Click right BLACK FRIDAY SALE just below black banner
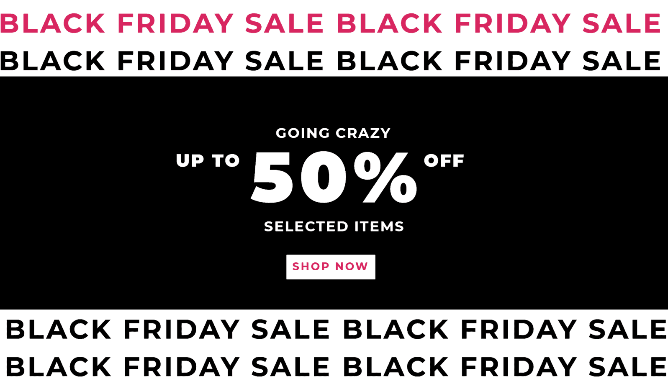The width and height of the screenshot is (668, 386). point(505,329)
